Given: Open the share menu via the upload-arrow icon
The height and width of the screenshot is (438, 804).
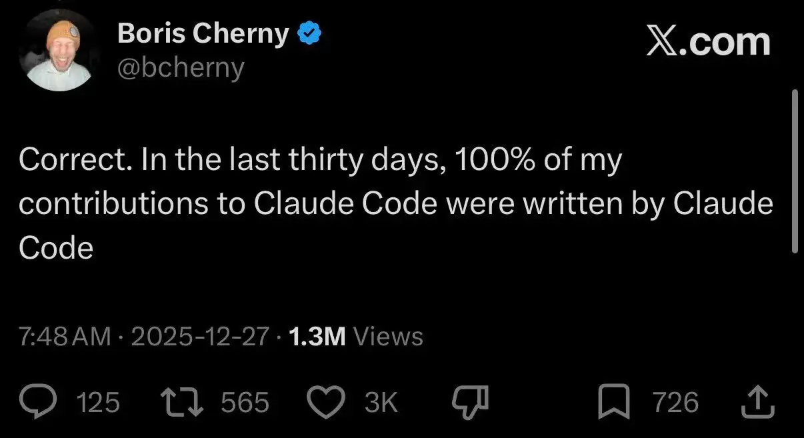Looking at the screenshot, I should point(757,403).
